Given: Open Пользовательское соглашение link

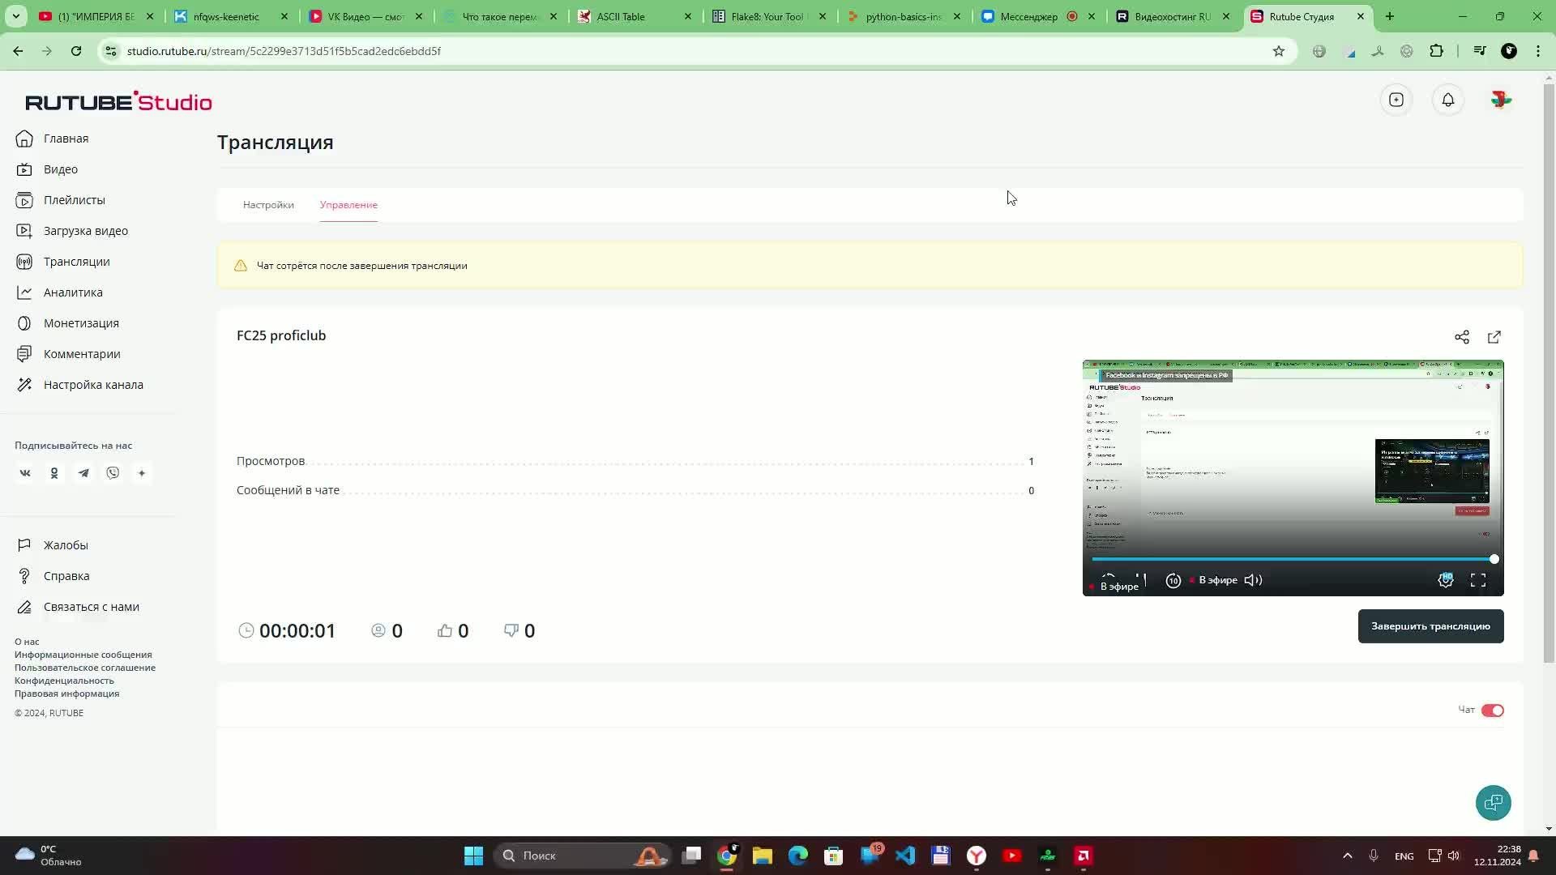Looking at the screenshot, I should click(x=85, y=668).
